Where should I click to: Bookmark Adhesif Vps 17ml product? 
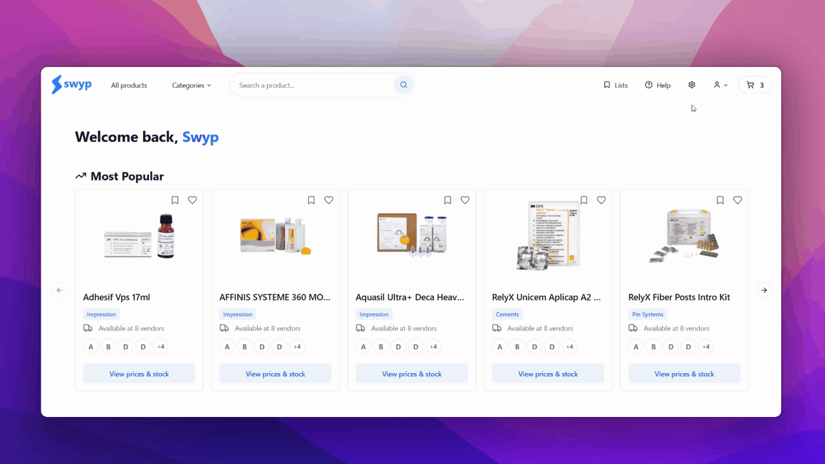point(175,200)
